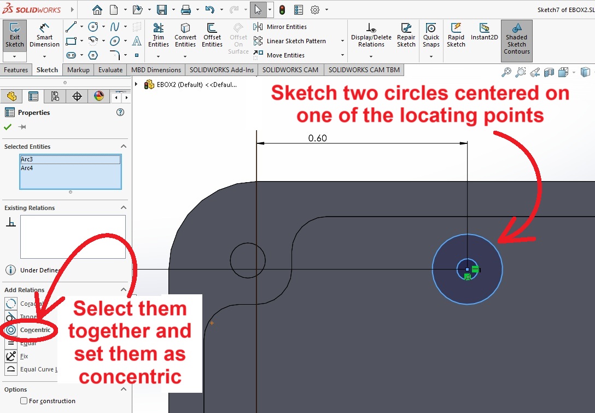Open the Appearances color wheel tab
This screenshot has width=595, height=413.
(x=98, y=97)
